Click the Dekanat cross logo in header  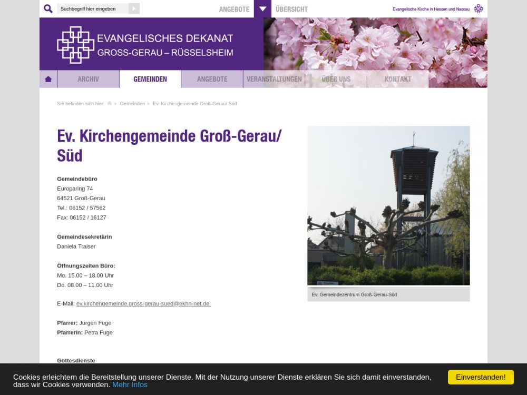75,45
